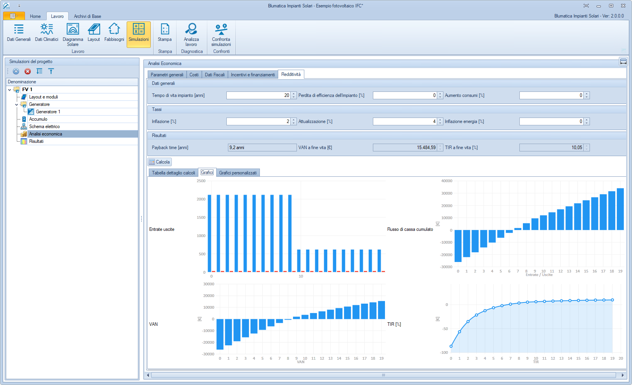Open the application file menu button
The width and height of the screenshot is (632, 385).
14,16
